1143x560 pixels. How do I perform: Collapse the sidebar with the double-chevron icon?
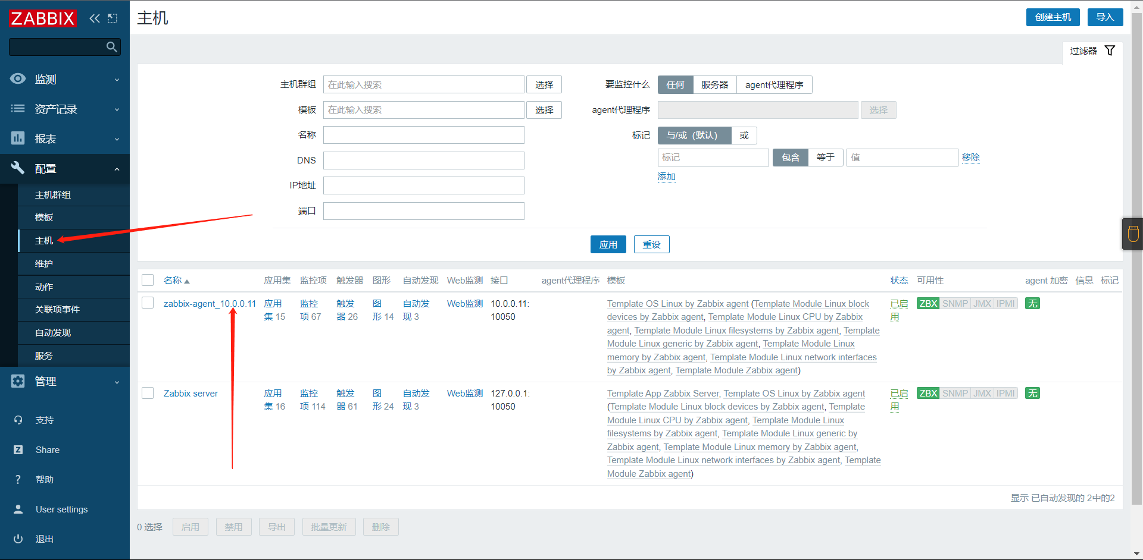pos(95,18)
